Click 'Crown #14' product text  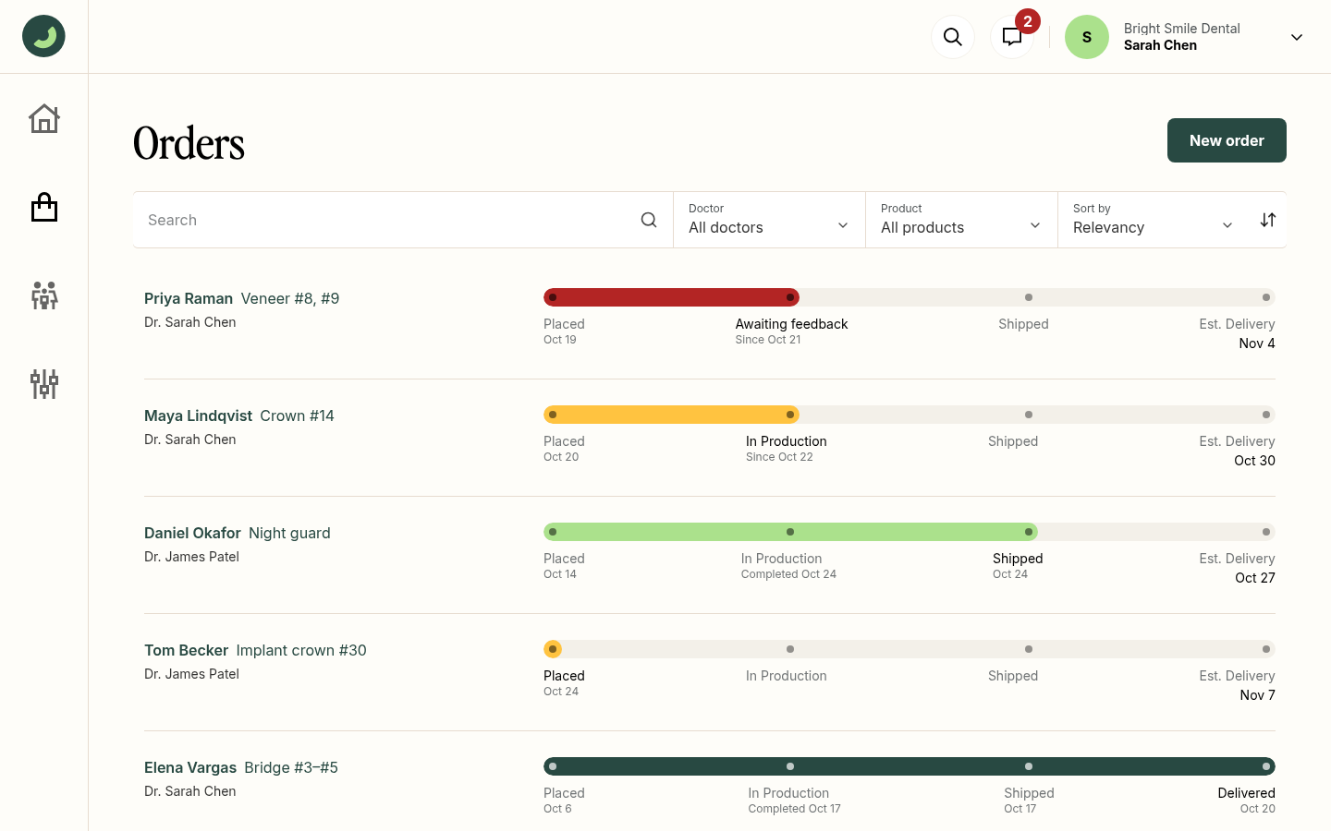297,415
